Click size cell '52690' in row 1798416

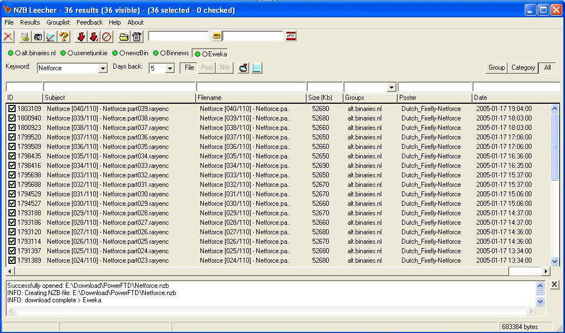pyautogui.click(x=320, y=166)
